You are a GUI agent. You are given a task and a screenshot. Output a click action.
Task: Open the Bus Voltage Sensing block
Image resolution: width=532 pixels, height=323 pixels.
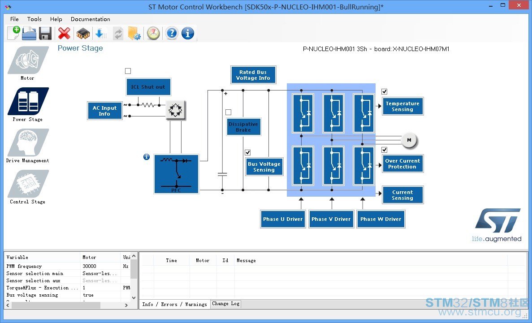(x=264, y=167)
